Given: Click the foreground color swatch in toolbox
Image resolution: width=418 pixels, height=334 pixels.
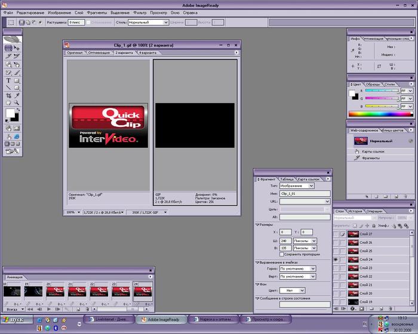Looking at the screenshot, I should point(10,113).
